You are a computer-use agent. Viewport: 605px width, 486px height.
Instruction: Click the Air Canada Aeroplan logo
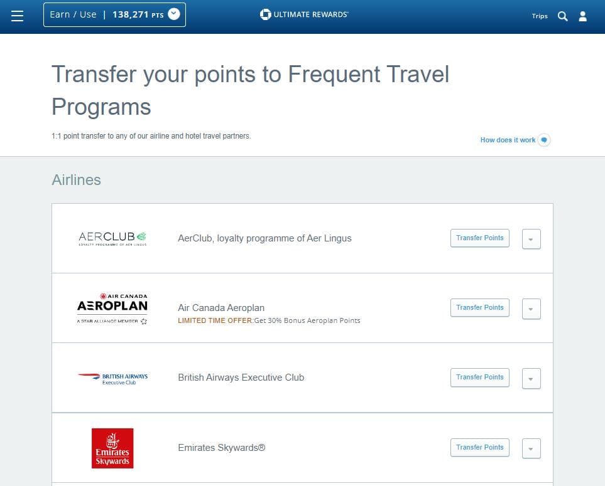(112, 307)
